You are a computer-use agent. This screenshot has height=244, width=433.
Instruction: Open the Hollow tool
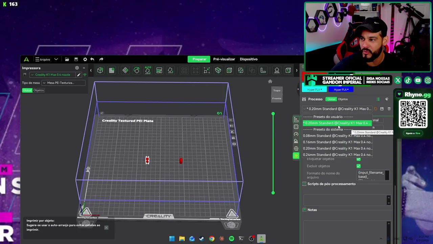pyautogui.click(x=229, y=70)
